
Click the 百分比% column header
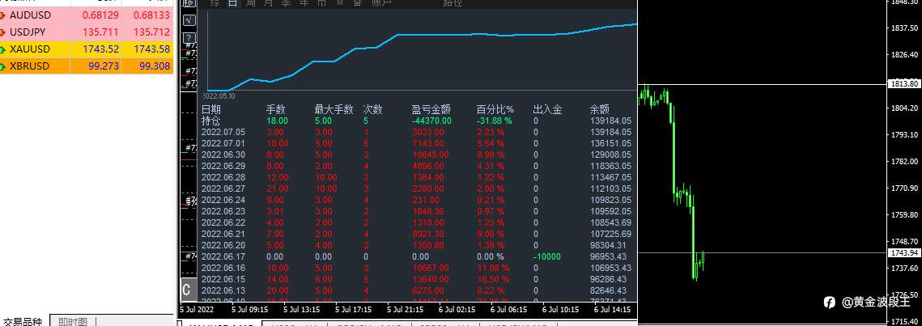point(495,109)
